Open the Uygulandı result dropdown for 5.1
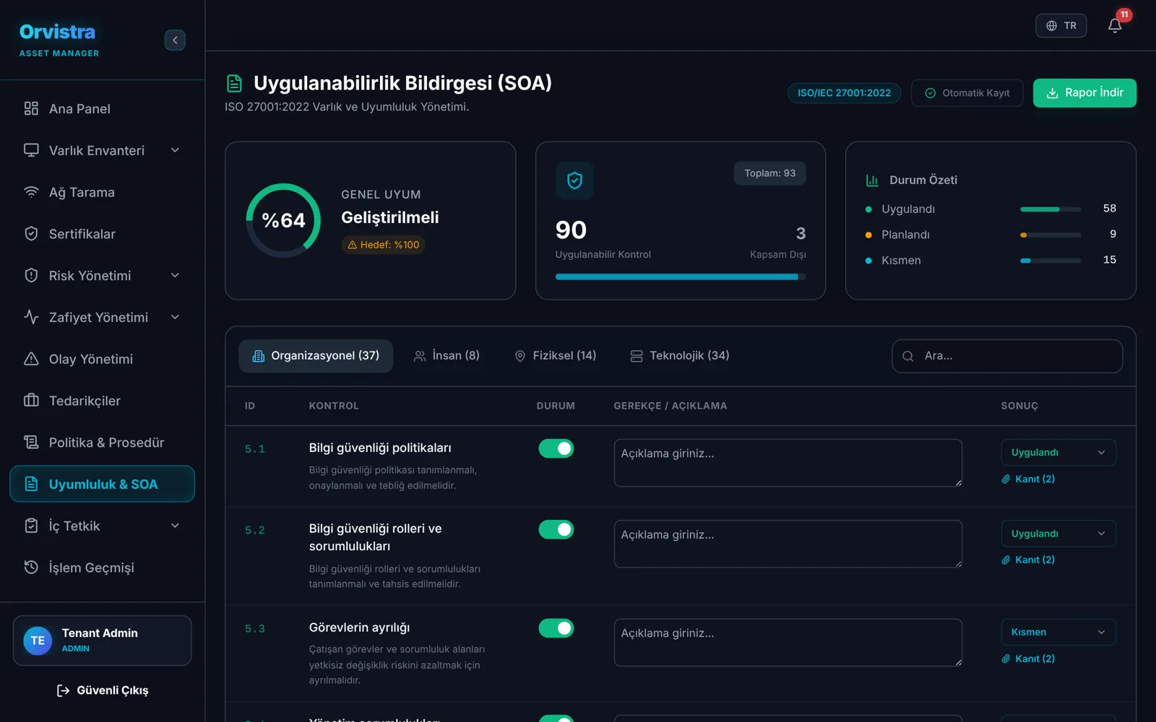 point(1058,453)
